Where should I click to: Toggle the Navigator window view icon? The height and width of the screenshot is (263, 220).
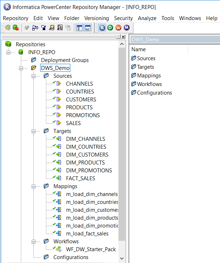[79, 28]
